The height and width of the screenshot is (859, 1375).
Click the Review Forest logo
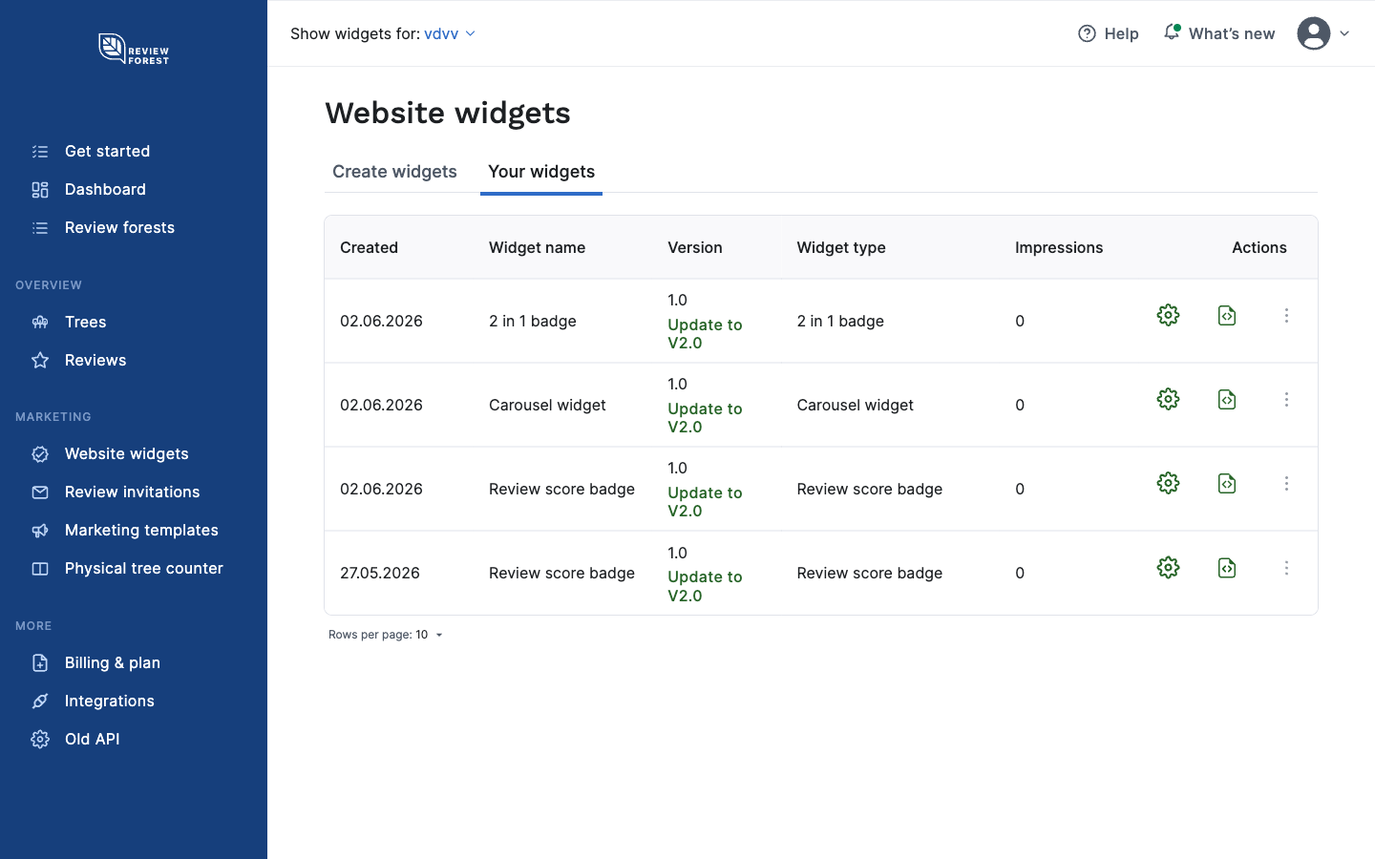(134, 49)
